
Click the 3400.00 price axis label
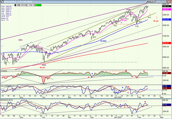coord(166,4)
